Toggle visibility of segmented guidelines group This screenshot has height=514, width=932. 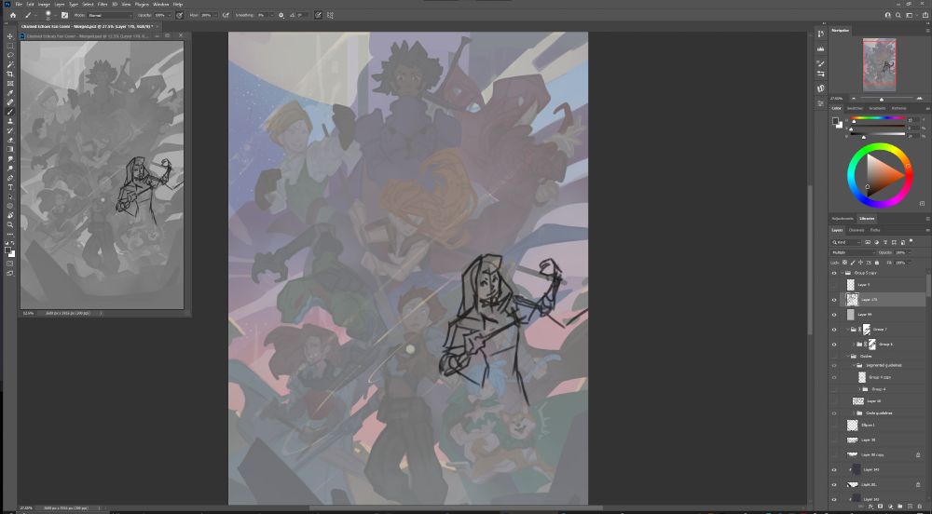(x=834, y=365)
